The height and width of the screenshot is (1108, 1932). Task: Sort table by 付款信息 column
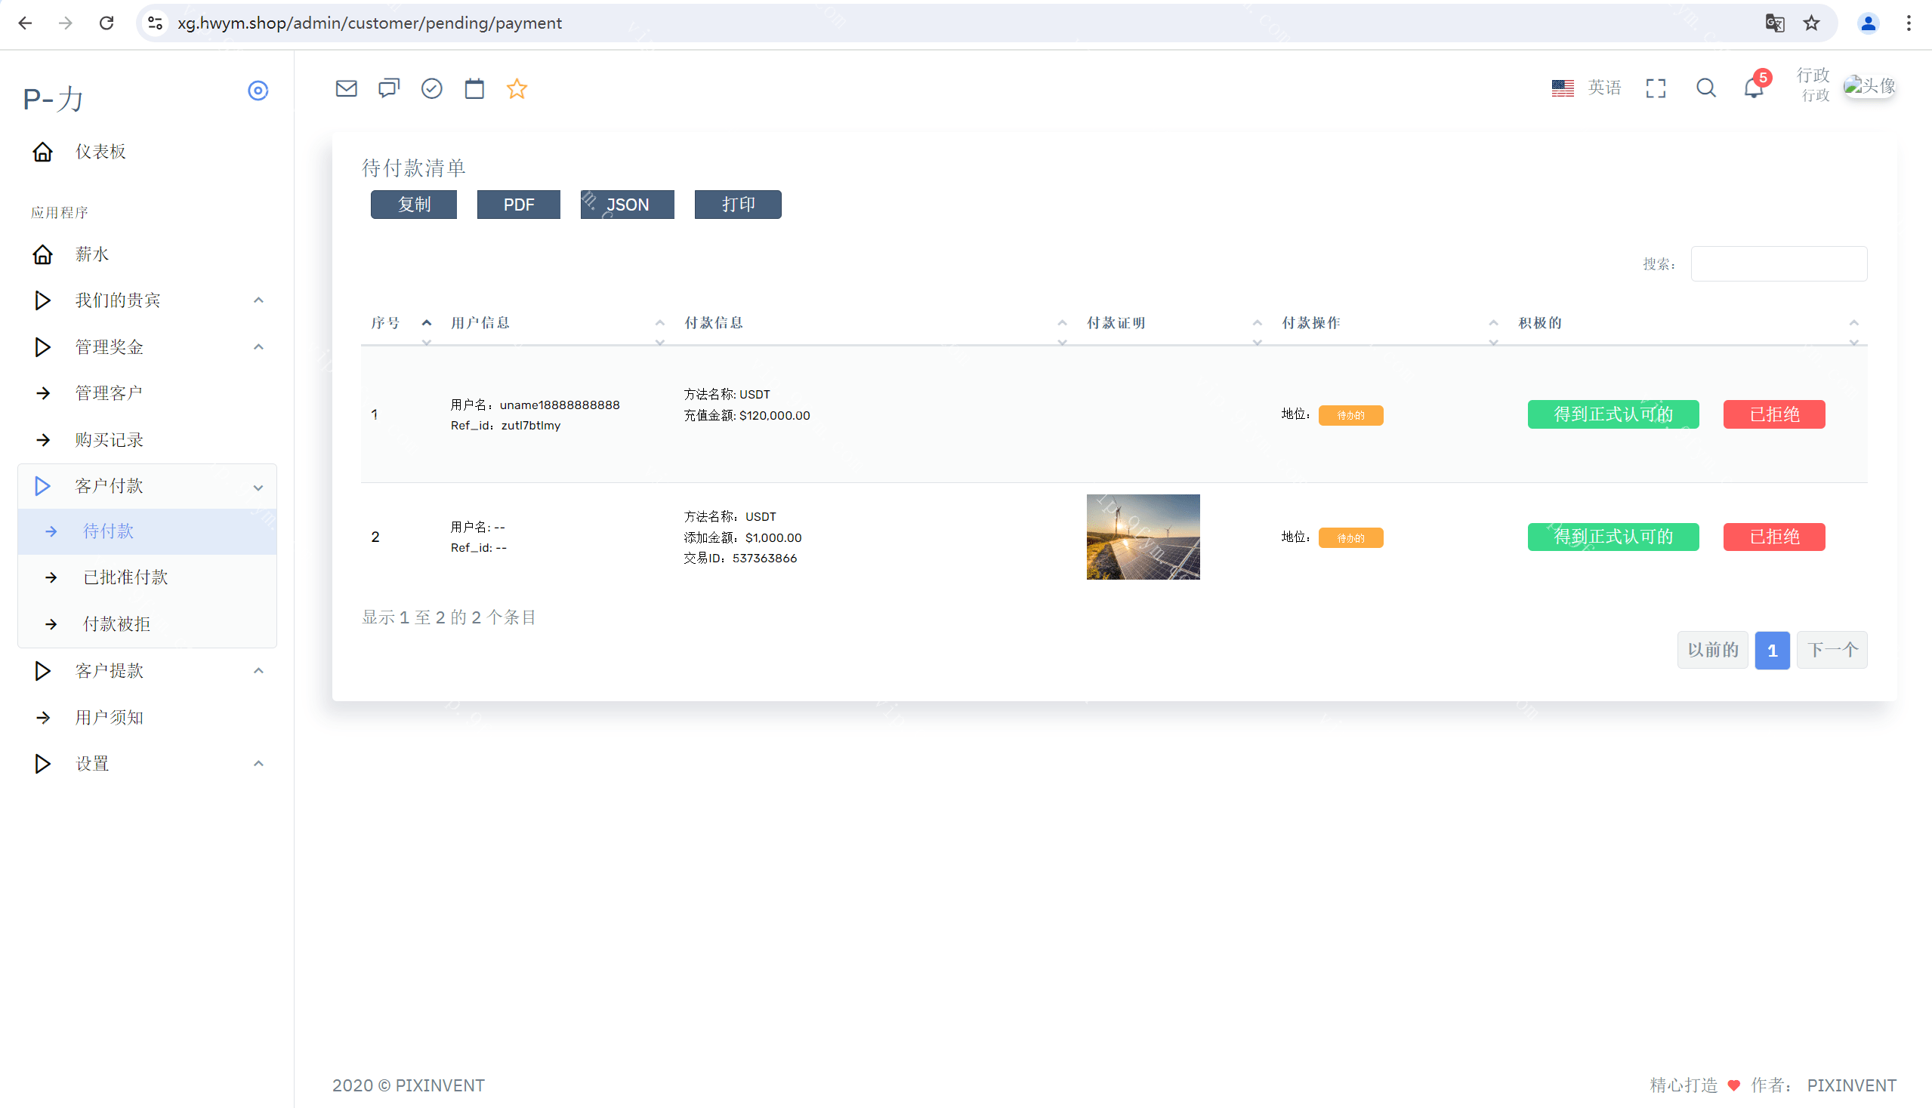[x=714, y=322]
